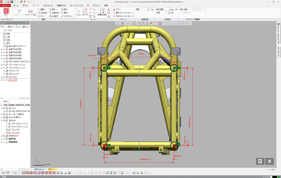Click the fire-colored icon in viewport toolbar
Screen dimensions: 281x178
151,24
